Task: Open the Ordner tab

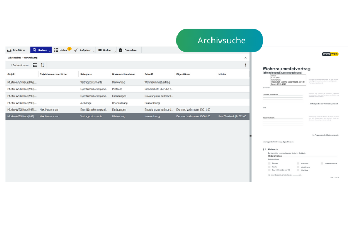Action: click(x=106, y=50)
